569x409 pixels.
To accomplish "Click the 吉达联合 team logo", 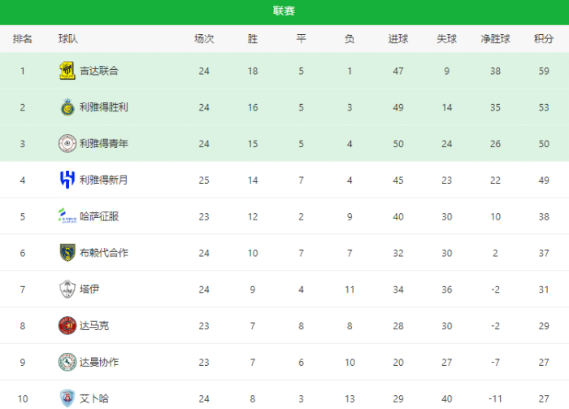I will [x=67, y=71].
